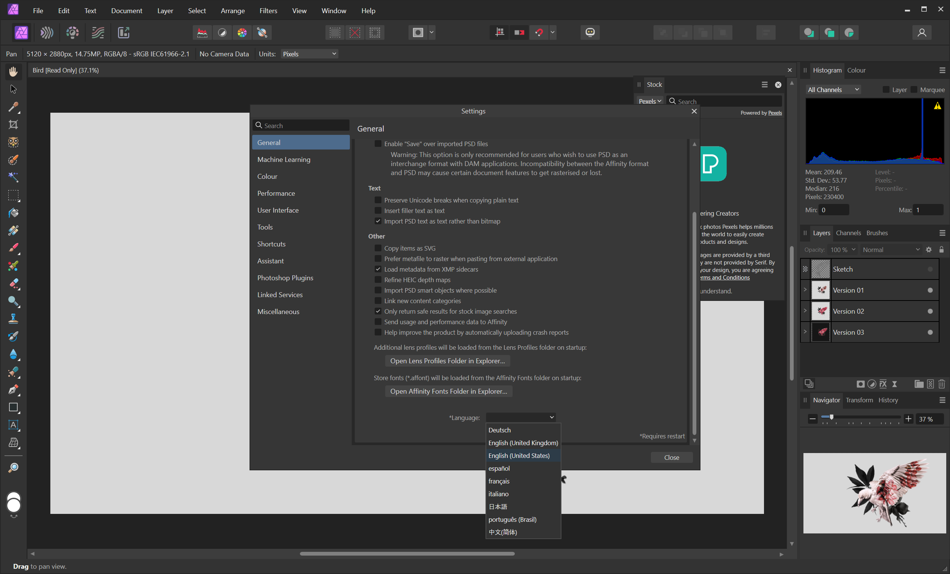Screen dimensions: 950x574
Task: Select the Crop tool in the toolbar
Action: click(13, 124)
